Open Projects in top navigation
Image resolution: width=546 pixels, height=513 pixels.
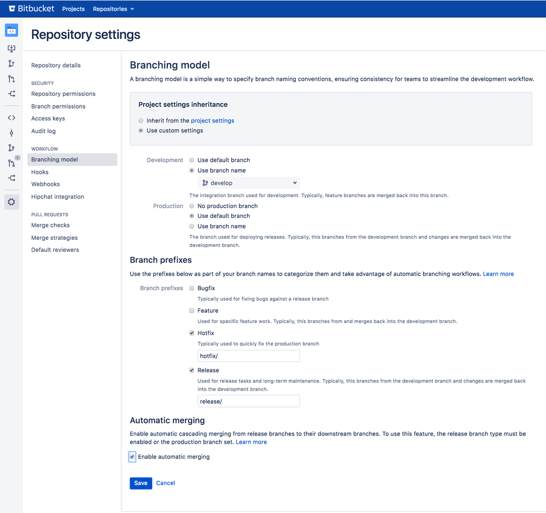73,9
